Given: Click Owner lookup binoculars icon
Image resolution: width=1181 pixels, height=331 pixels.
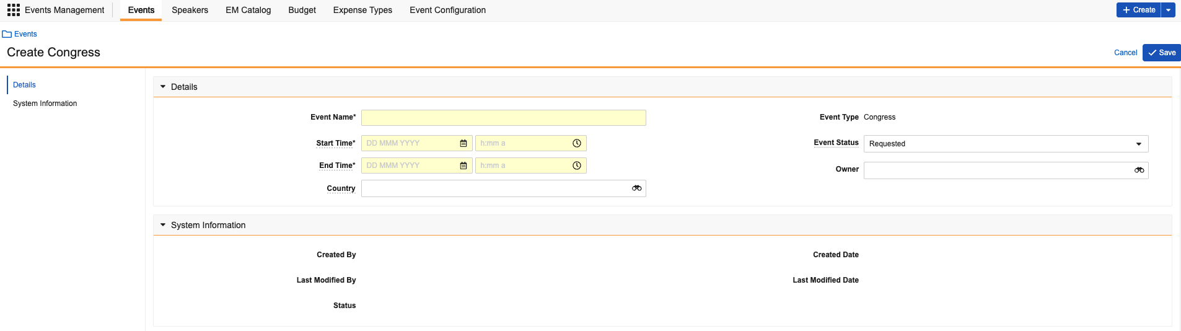Looking at the screenshot, I should coord(1139,170).
